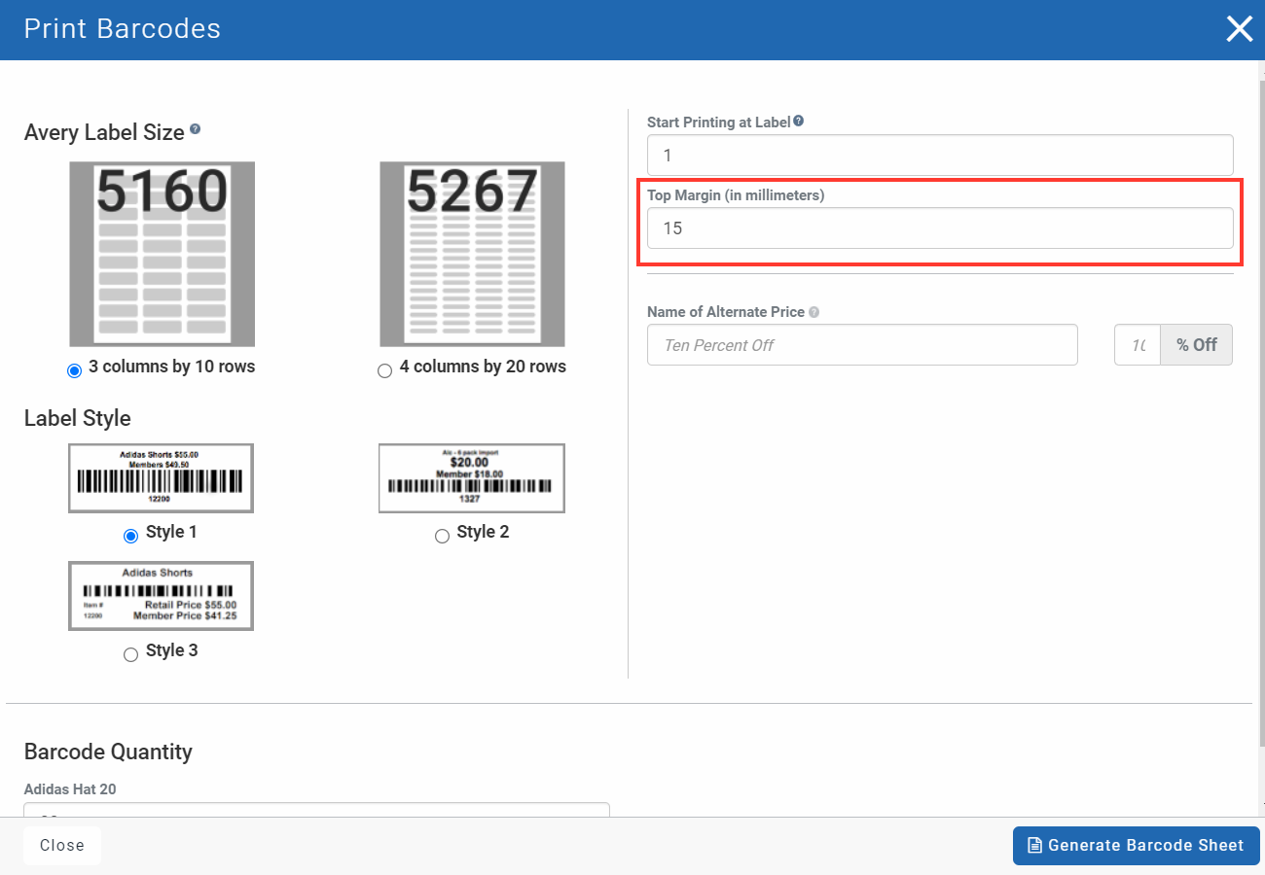Viewport: 1265px width, 875px height.
Task: Click the Ten Percent Off name field
Action: point(862,344)
